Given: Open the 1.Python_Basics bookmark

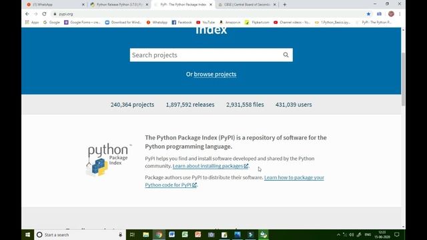Looking at the screenshot, I should (x=332, y=22).
